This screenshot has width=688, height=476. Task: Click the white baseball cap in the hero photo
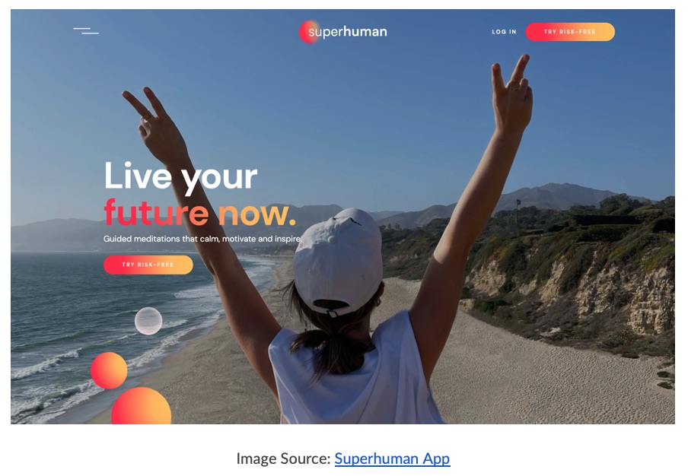coord(337,262)
